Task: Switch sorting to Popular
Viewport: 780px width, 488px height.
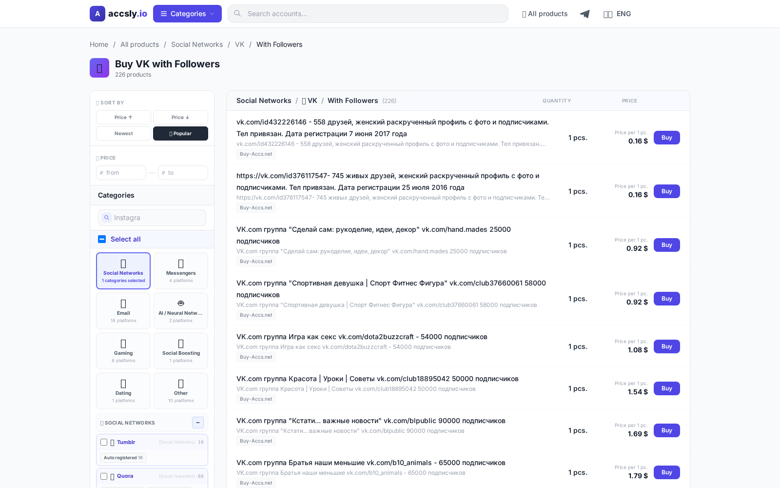Action: pyautogui.click(x=180, y=133)
